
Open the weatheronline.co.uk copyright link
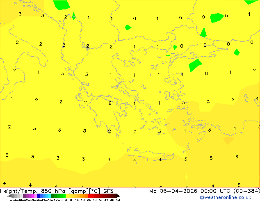[x=226, y=197]
